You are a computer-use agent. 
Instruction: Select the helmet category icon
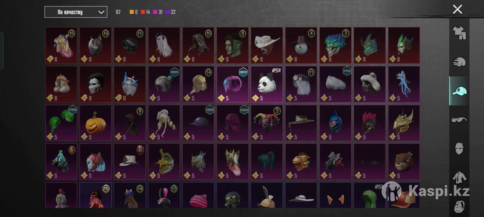459,62
